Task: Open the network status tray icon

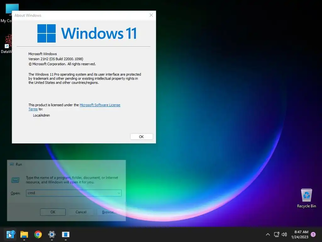Action: point(276,234)
